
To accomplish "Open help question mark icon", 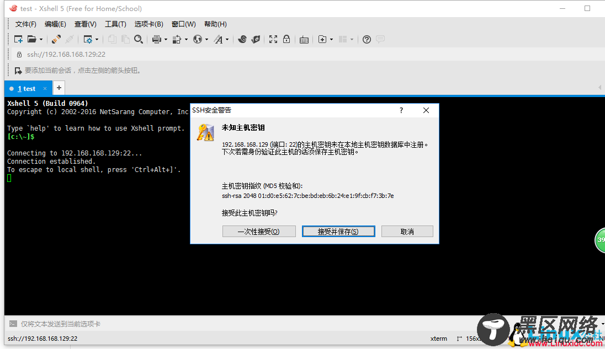I will pyautogui.click(x=367, y=39).
